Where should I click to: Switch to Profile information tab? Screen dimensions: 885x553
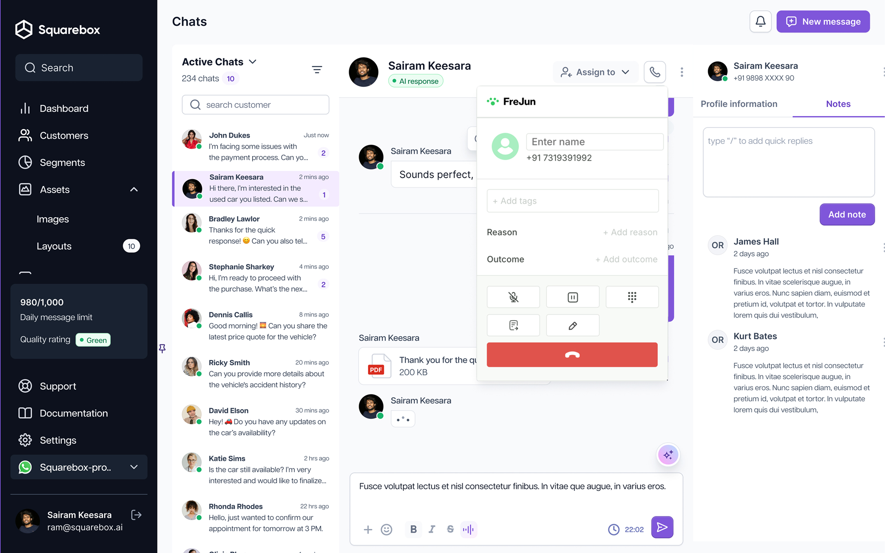click(x=739, y=103)
